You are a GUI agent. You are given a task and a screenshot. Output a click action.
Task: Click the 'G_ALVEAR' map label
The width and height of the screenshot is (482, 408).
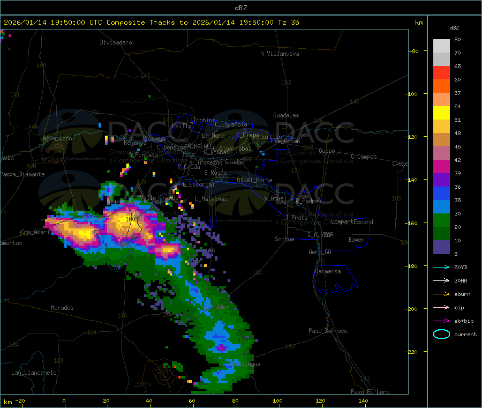point(320,235)
